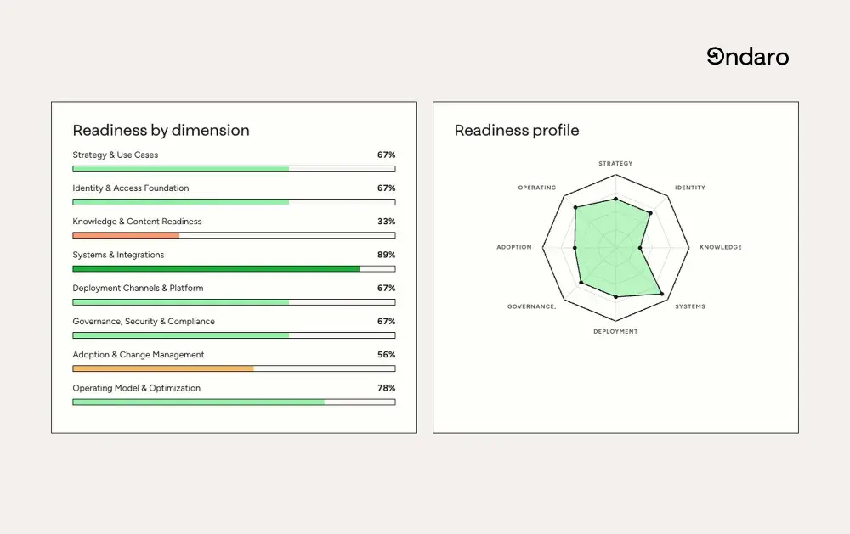Click the DEPLOYMENT axis label
The image size is (850, 534).
615,331
